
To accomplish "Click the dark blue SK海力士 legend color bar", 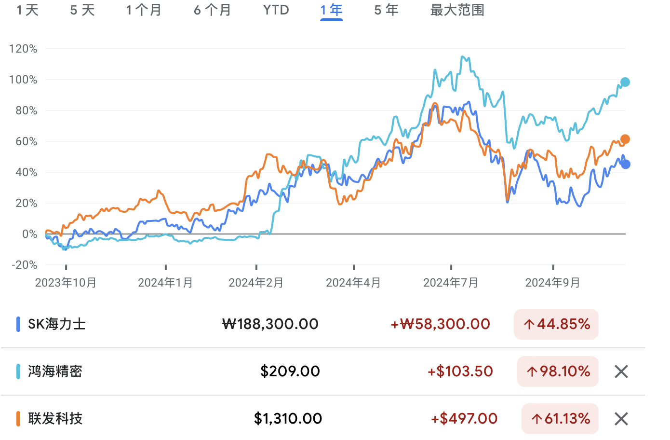I will 18,324.
